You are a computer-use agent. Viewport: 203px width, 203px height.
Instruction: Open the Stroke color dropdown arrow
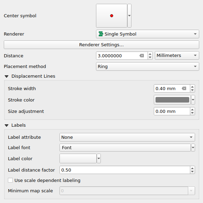pos(193,100)
